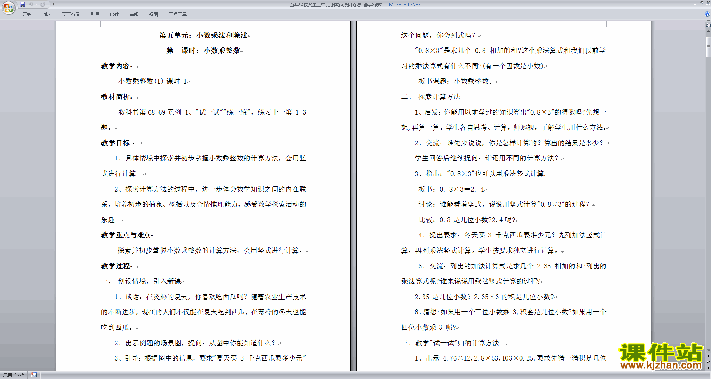The width and height of the screenshot is (711, 379).
Task: Click the vertical scrollbar up arrow
Action: [x=708, y=31]
